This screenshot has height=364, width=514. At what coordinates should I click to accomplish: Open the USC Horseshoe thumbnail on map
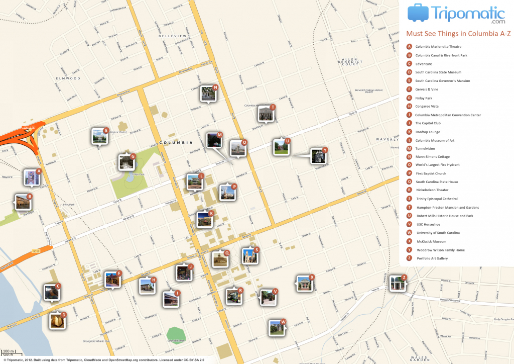[x=268, y=297]
